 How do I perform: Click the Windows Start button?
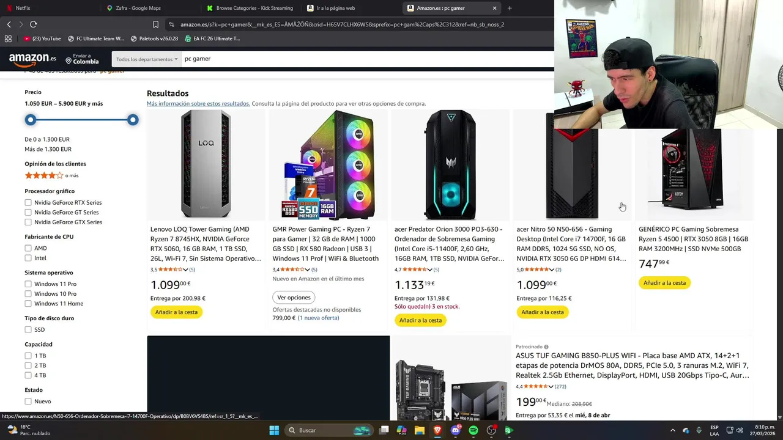(x=274, y=430)
